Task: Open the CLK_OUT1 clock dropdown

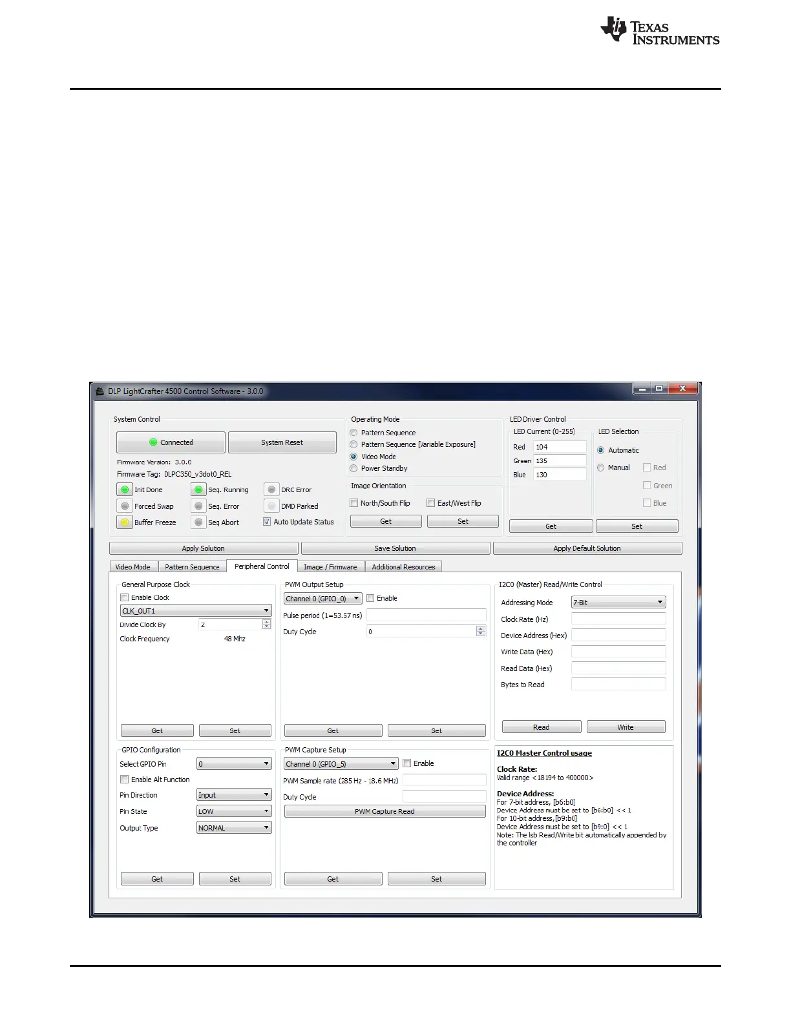Action: click(x=196, y=610)
